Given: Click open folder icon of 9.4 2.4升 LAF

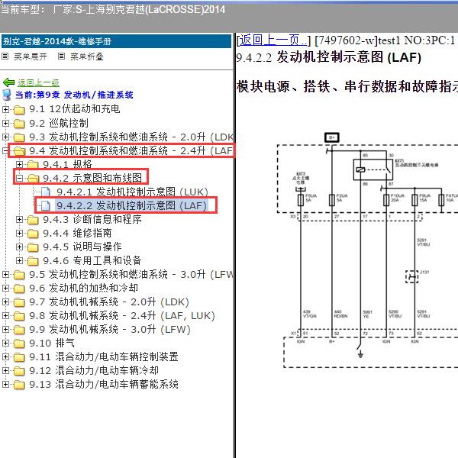Looking at the screenshot, I should (19, 151).
